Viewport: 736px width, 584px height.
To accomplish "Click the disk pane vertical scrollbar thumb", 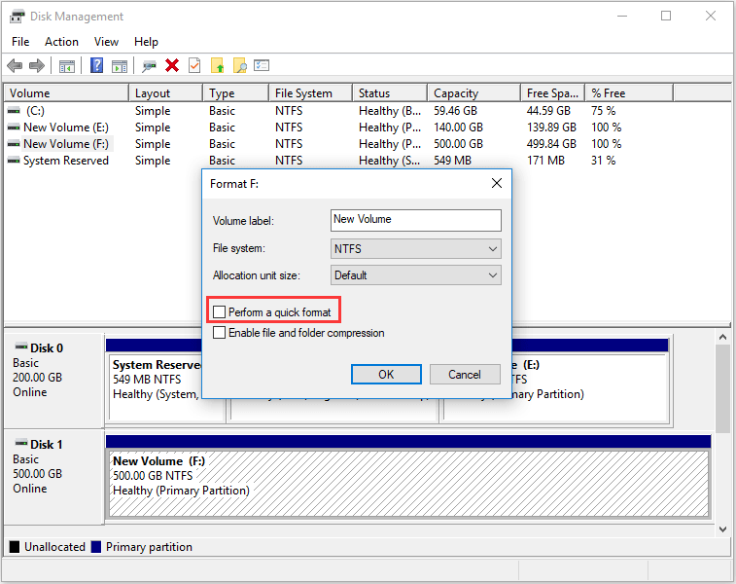I will [722, 388].
